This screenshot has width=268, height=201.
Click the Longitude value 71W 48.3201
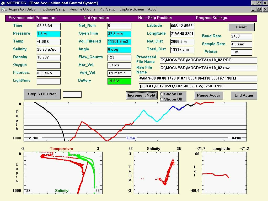click(x=182, y=34)
